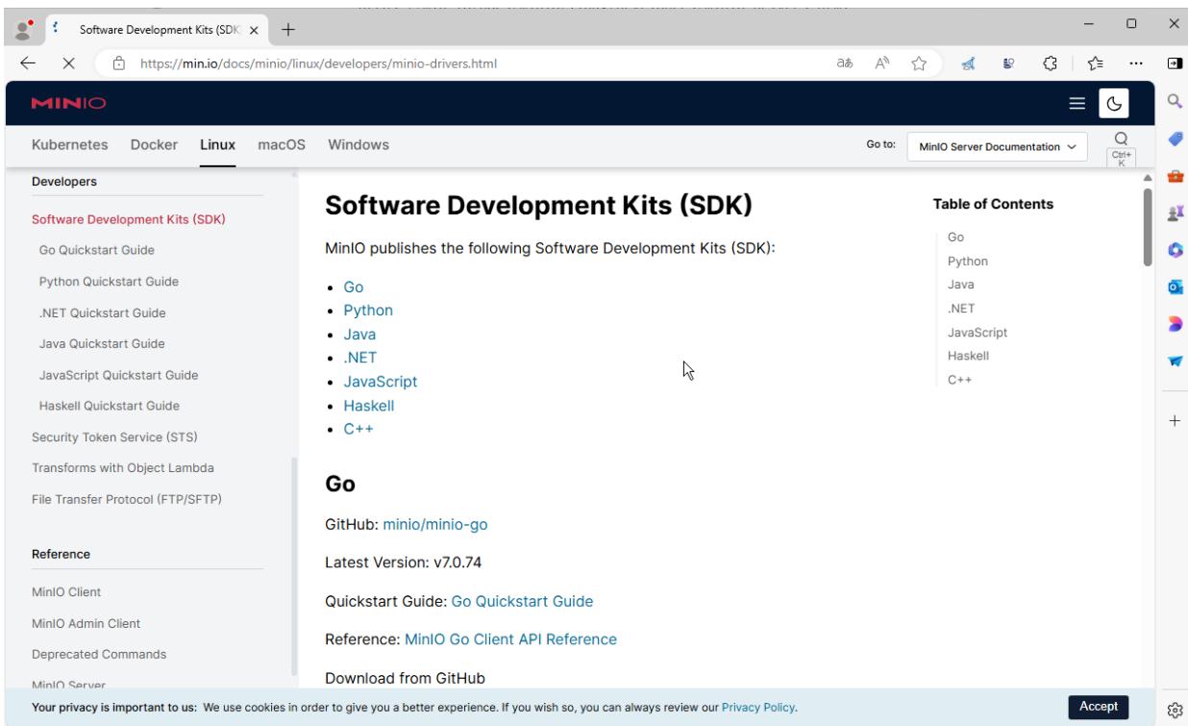This screenshot has width=1188, height=726.
Task: Open JavaScript Quickstart Guide in sidebar
Action: coord(119,375)
